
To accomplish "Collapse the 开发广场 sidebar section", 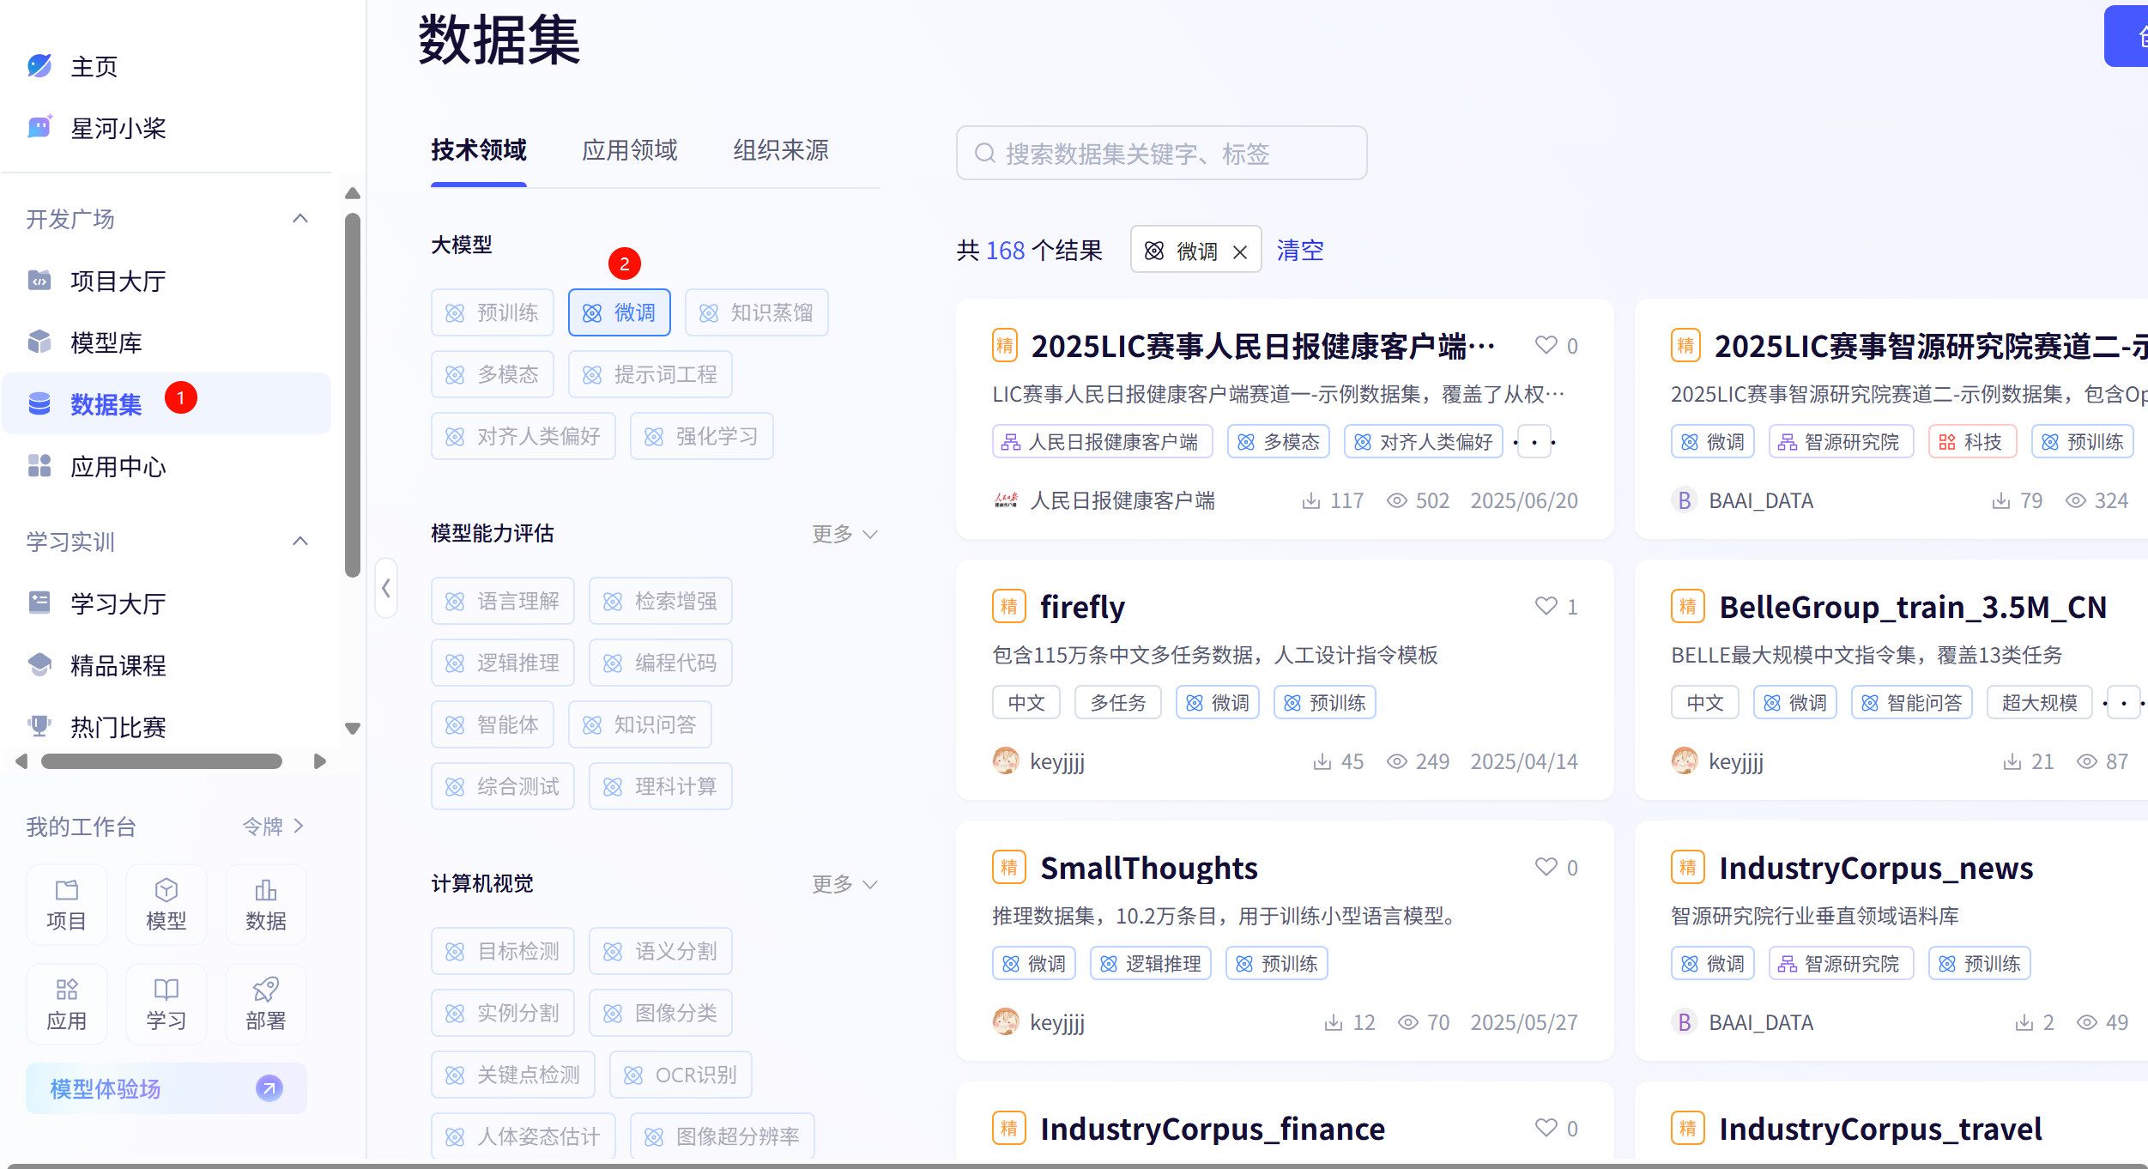I will 300,218.
